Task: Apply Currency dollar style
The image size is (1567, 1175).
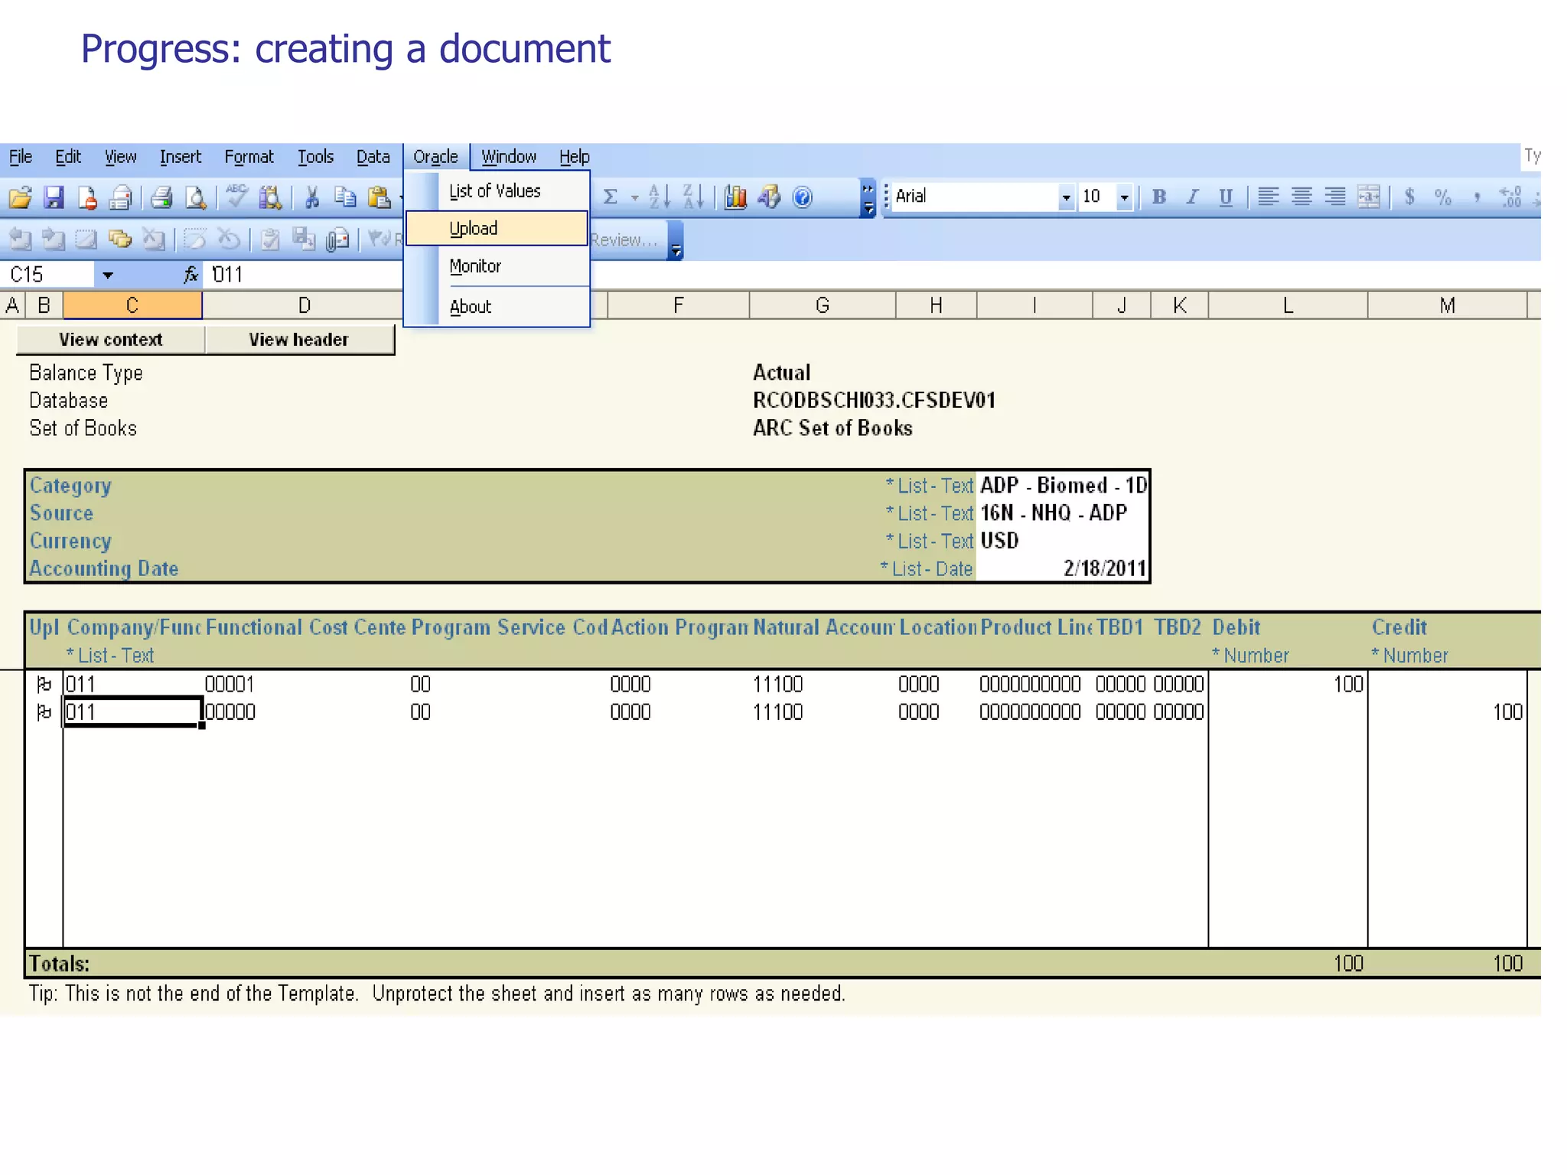Action: pyautogui.click(x=1409, y=197)
